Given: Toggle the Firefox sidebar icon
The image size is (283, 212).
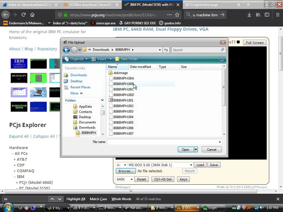Looking at the screenshot, I should pos(267,15).
